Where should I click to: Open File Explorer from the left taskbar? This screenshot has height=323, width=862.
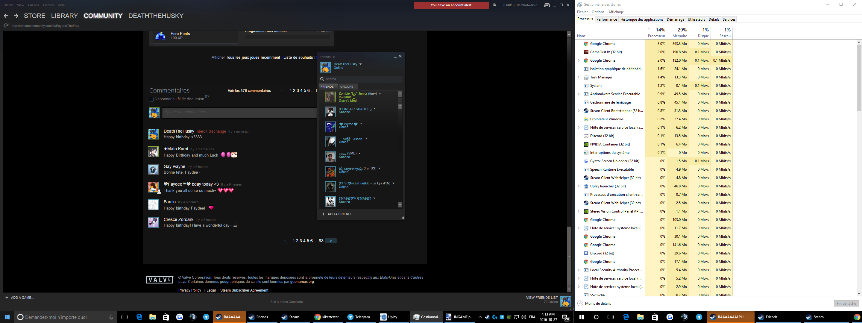click(x=153, y=317)
